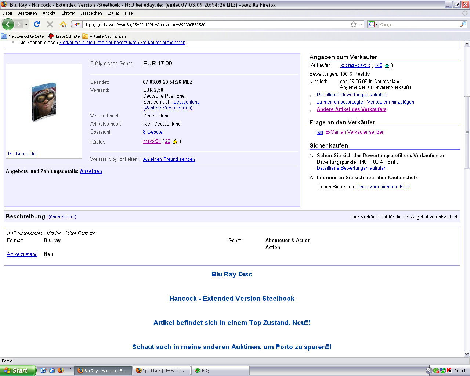Expand the address bar URL history dropdown

coord(361,24)
